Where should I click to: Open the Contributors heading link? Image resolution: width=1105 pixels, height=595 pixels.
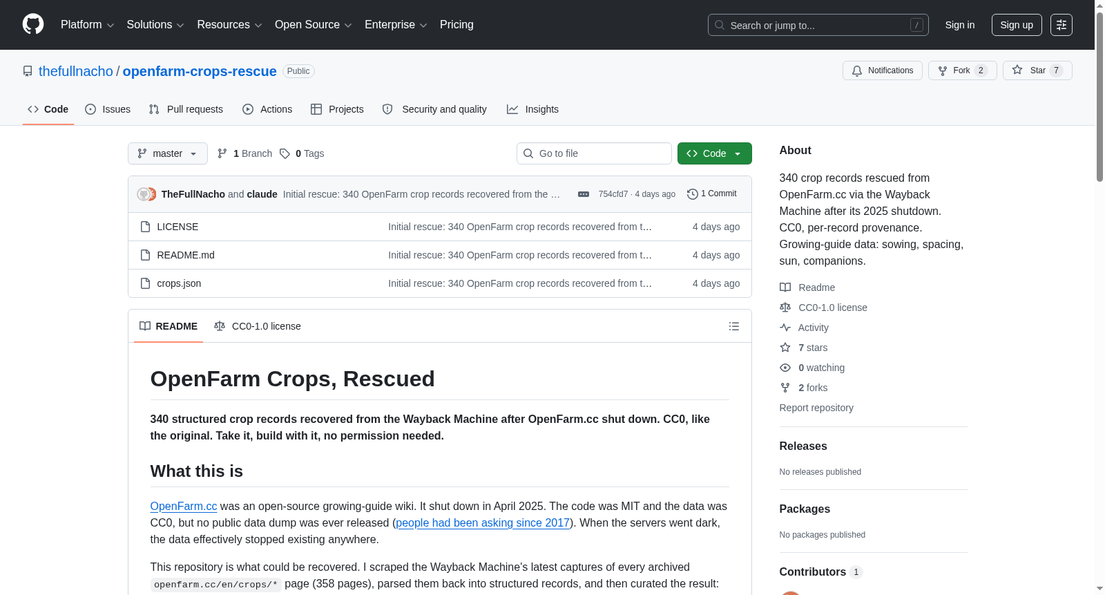tap(820, 572)
